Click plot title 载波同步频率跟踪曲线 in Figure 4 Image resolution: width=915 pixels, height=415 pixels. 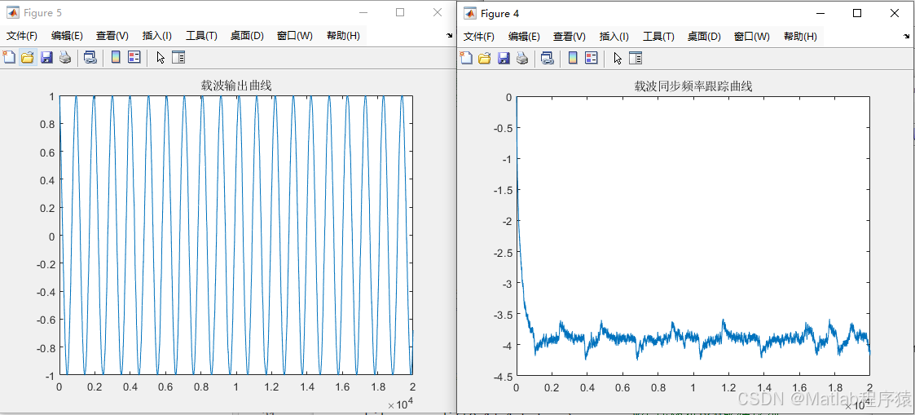point(693,86)
